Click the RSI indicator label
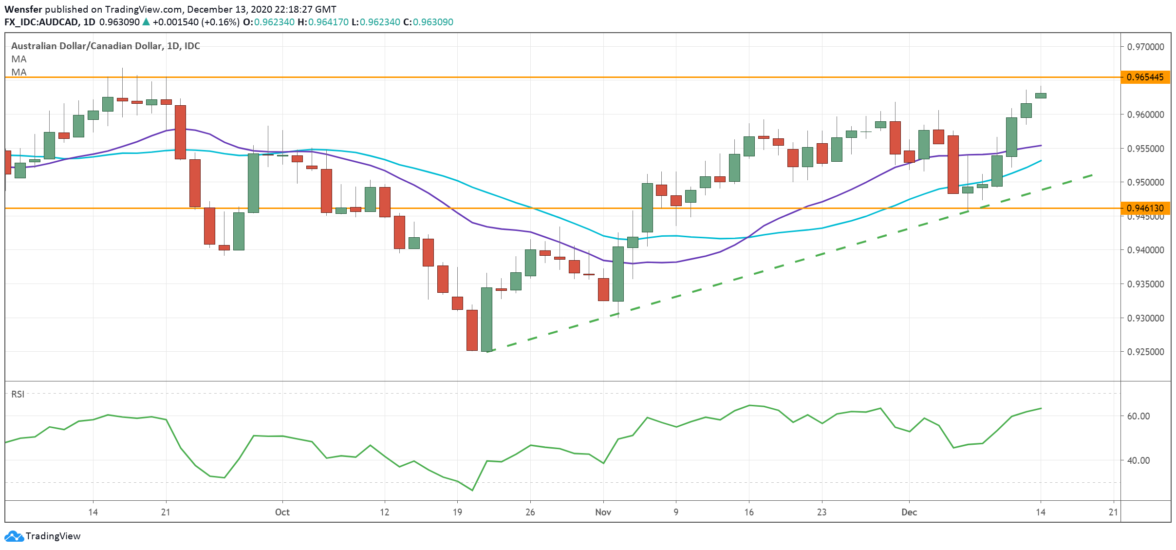This screenshot has width=1176, height=550. [18, 394]
